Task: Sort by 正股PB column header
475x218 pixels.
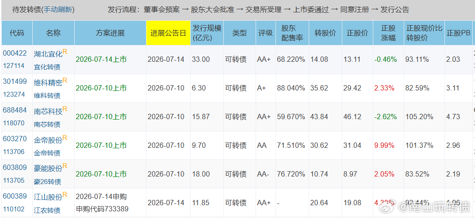Action: coord(458,33)
